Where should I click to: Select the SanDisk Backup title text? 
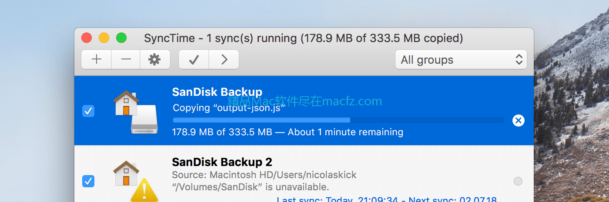click(x=217, y=92)
